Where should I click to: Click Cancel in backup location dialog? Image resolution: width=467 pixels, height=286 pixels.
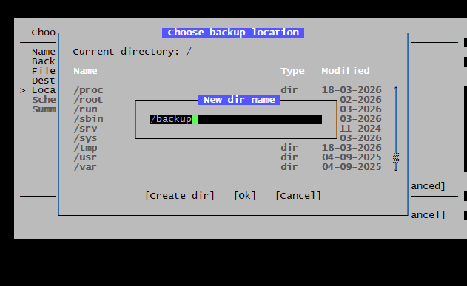click(x=298, y=196)
